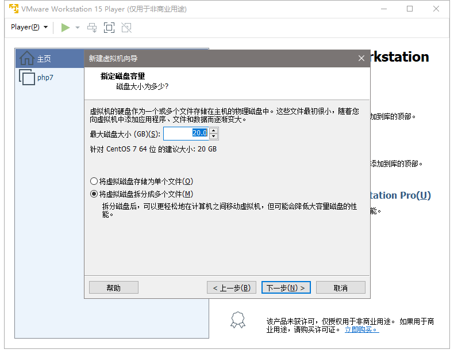The height and width of the screenshot is (353, 454).
Task: Click the 最大磁盘大小 input field
Action: point(186,134)
